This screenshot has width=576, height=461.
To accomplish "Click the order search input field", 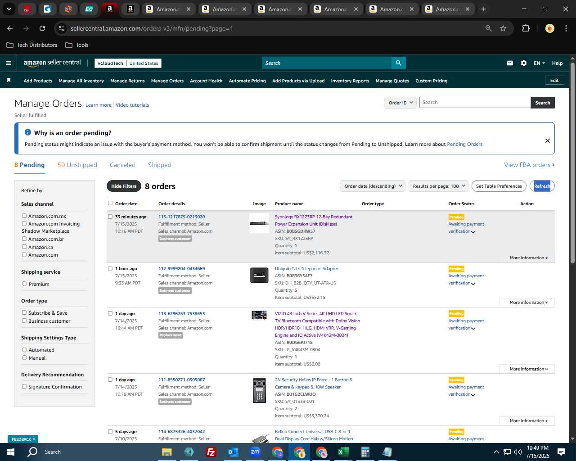I will pyautogui.click(x=475, y=103).
